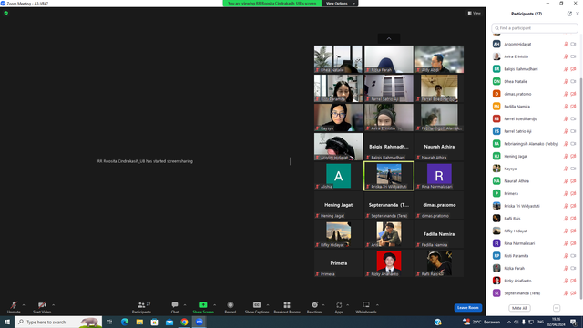
Task: Open the Apps panel
Action: pos(339,307)
